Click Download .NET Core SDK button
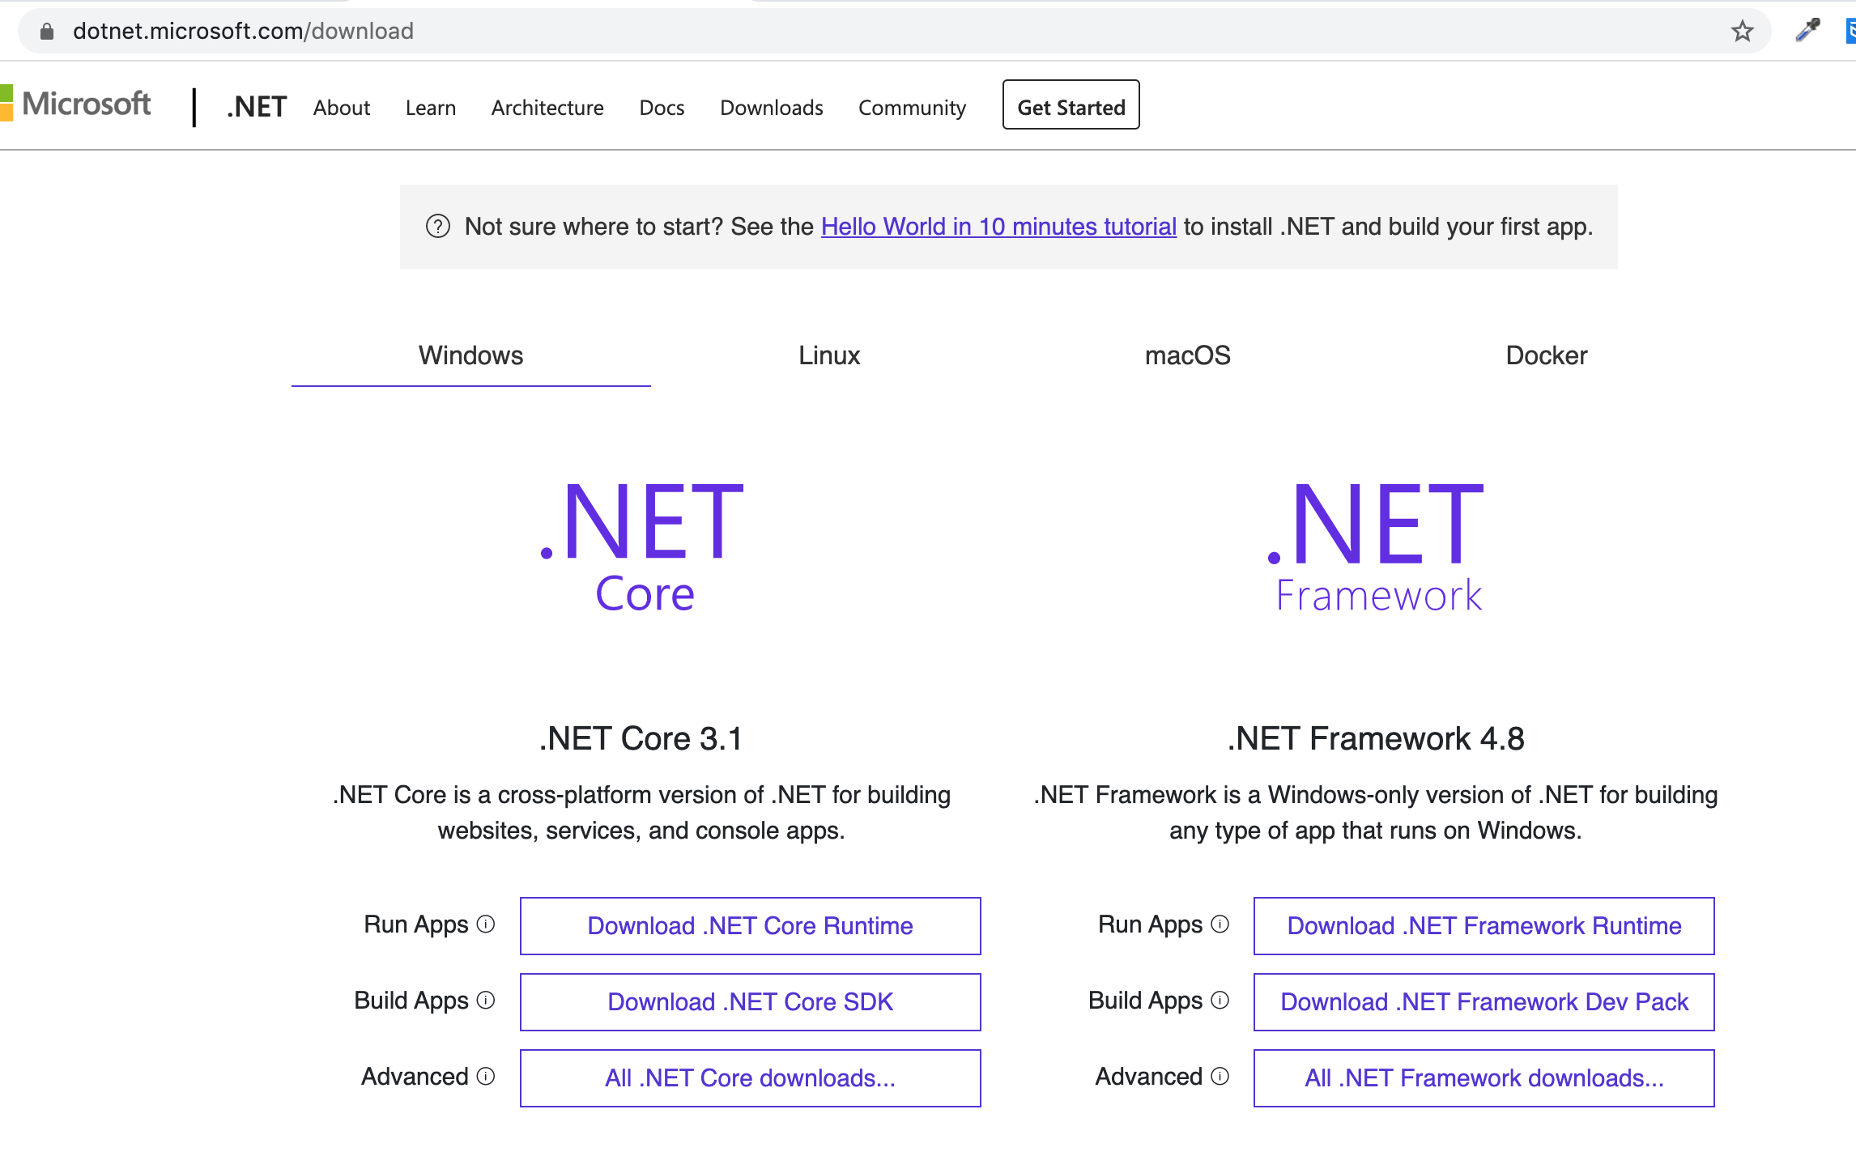This screenshot has width=1856, height=1156. tap(750, 1001)
